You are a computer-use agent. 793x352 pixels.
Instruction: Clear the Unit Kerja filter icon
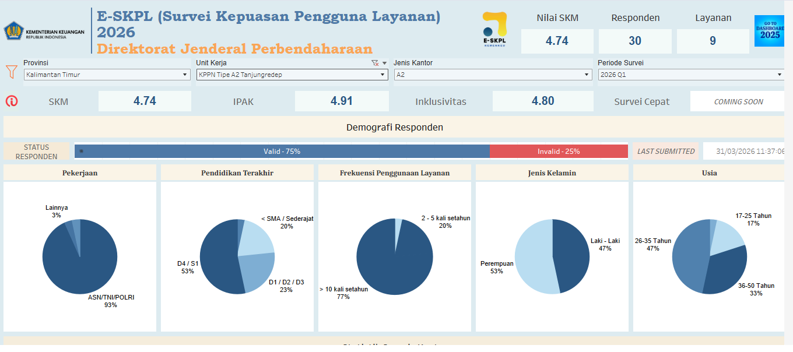coord(375,63)
